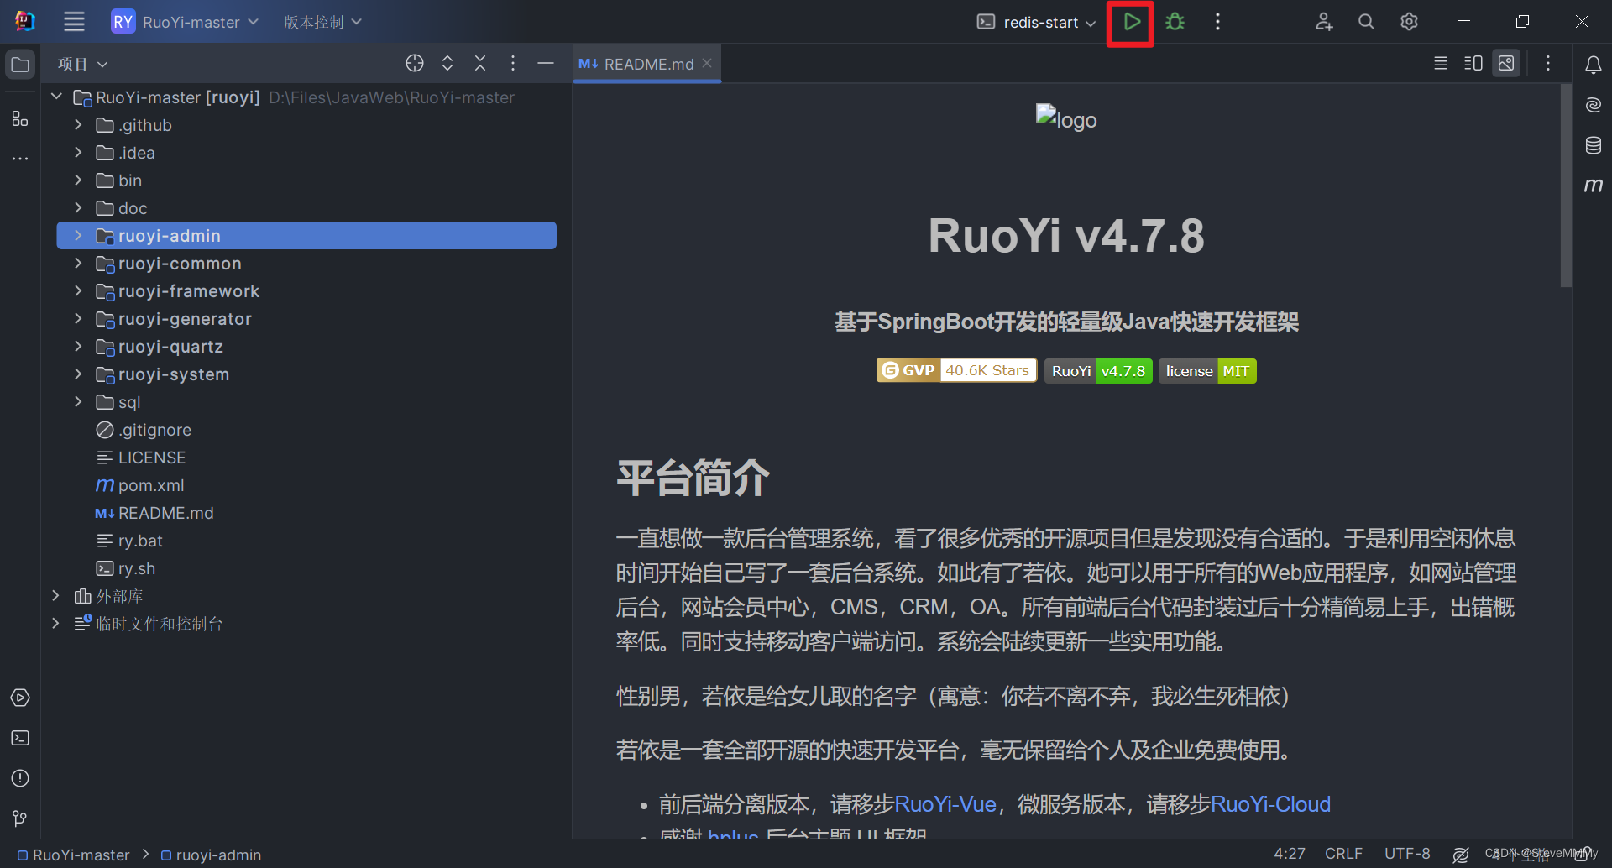Click the broken logo image in preview
Screen dimensions: 1612x868
point(1066,119)
